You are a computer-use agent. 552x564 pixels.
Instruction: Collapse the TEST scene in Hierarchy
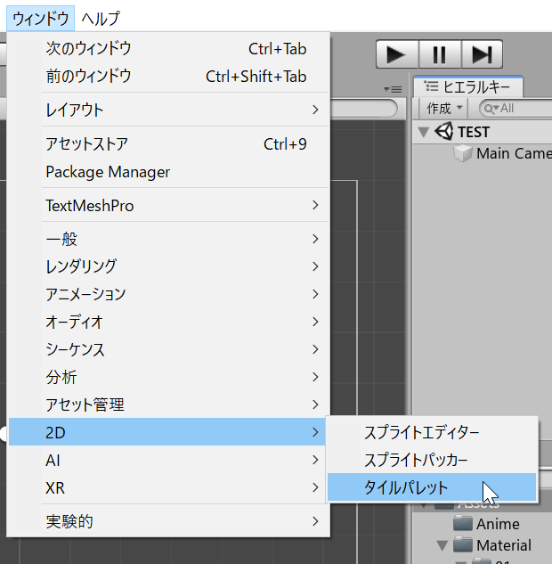coord(424,132)
